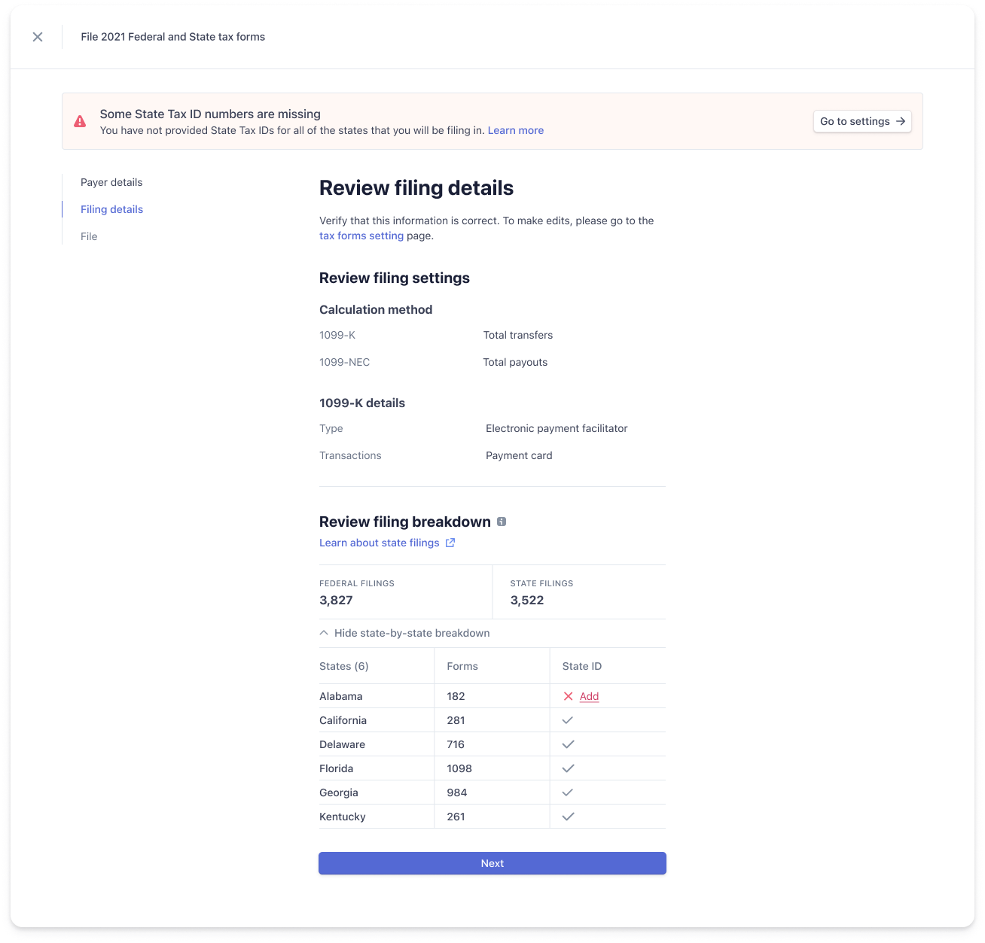The image size is (985, 943).
Task: Open the Payer details step
Action: [x=111, y=182]
